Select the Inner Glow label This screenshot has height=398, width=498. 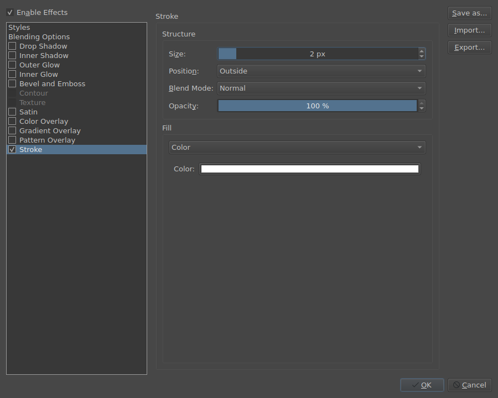click(38, 74)
